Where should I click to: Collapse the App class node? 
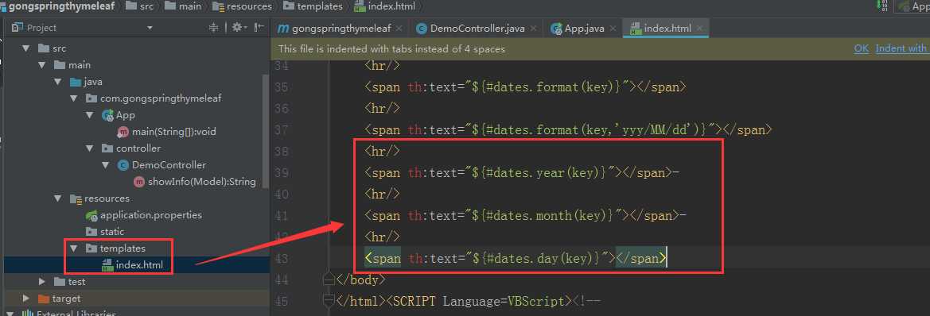(90, 115)
